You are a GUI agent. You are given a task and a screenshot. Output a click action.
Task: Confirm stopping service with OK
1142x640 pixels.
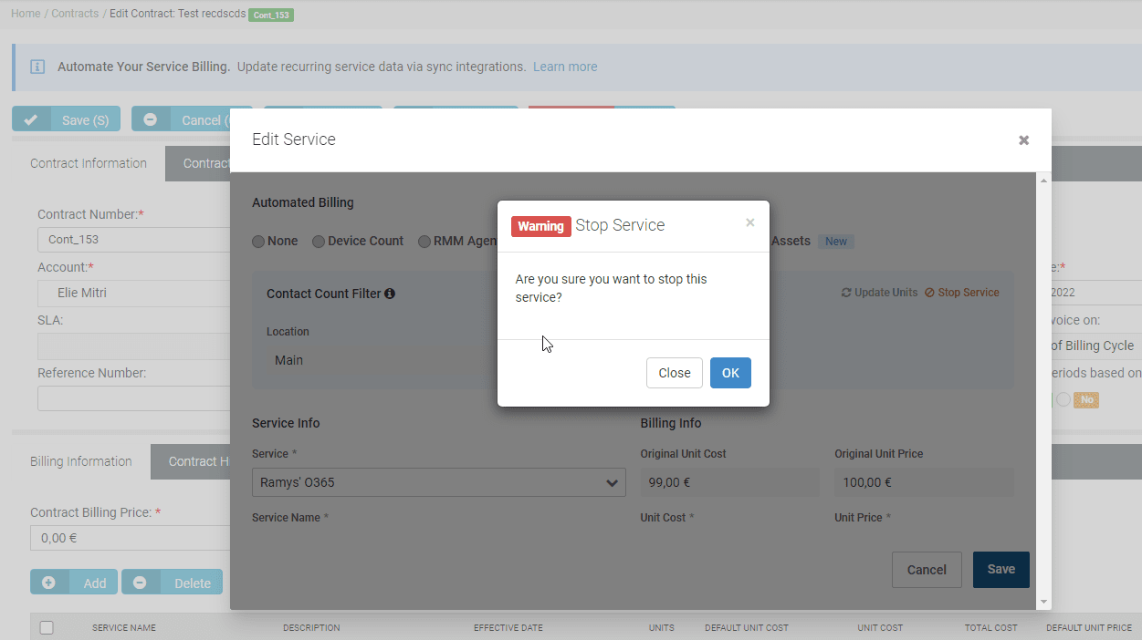tap(730, 373)
